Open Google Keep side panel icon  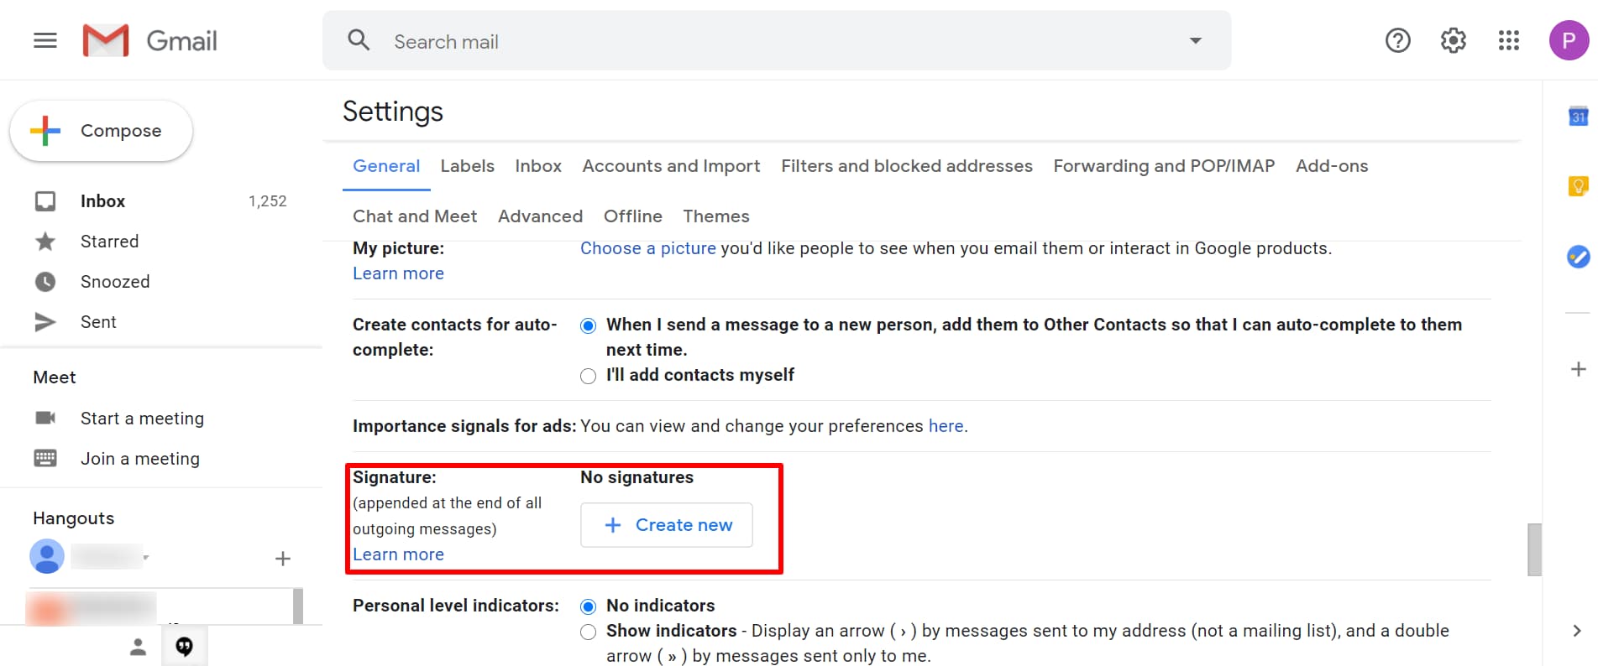pos(1578,186)
